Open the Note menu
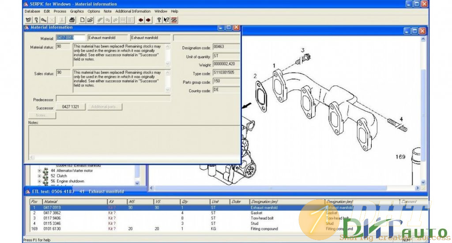The image size is (452, 243). tap(108, 11)
